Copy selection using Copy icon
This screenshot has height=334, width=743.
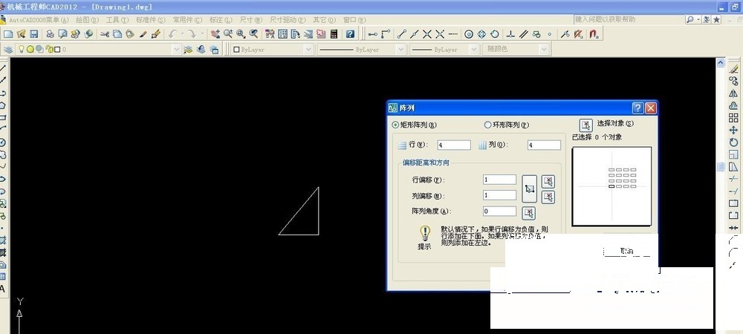[x=117, y=34]
